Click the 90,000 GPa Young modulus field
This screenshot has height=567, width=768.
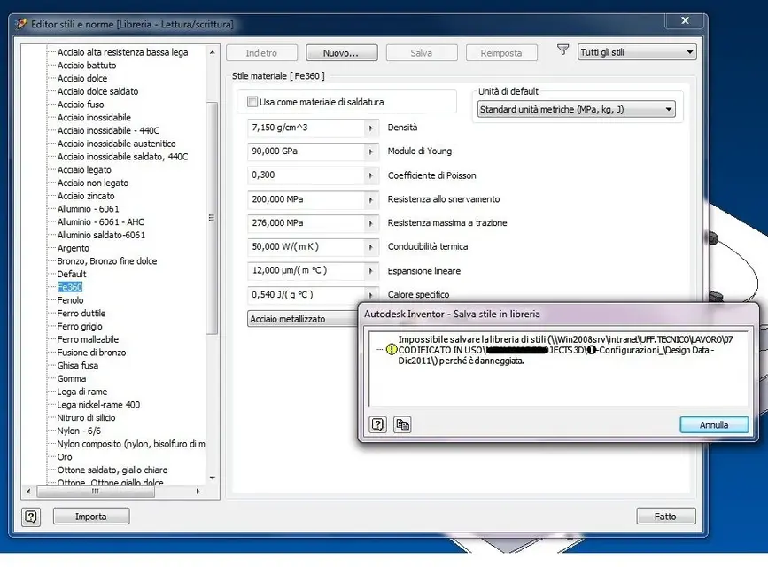click(306, 151)
